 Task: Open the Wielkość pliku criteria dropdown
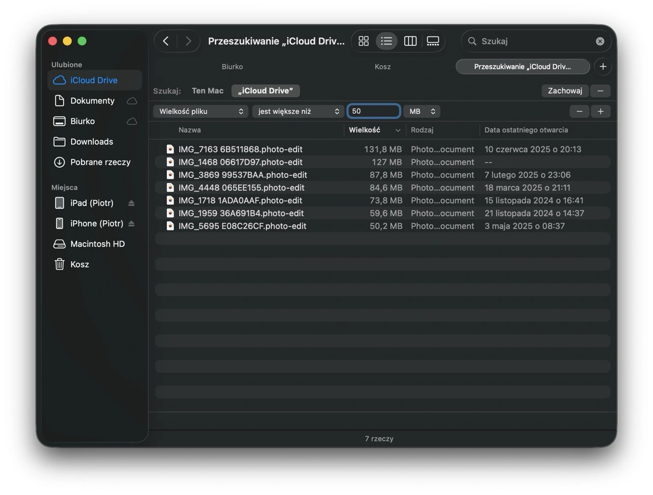tap(200, 111)
